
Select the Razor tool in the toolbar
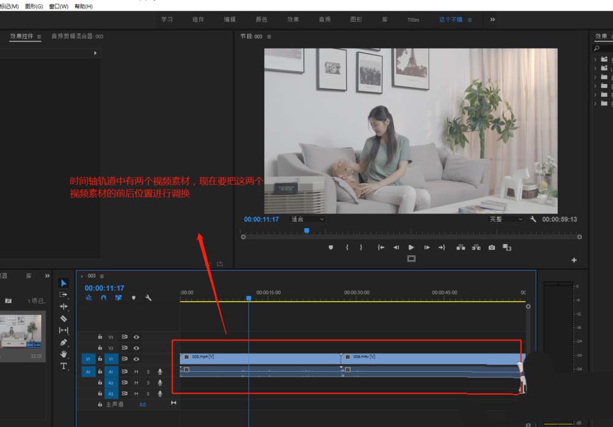tap(64, 318)
